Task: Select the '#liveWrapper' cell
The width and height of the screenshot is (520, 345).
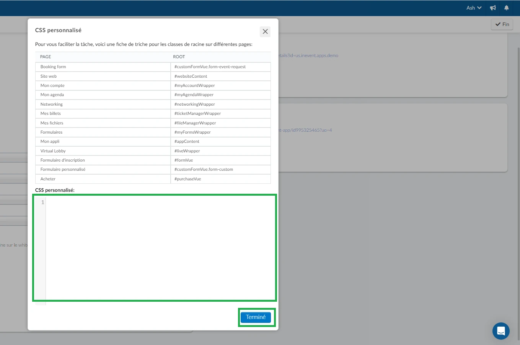Action: (221, 151)
